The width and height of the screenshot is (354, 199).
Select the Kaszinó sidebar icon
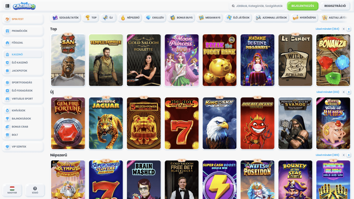(8, 54)
